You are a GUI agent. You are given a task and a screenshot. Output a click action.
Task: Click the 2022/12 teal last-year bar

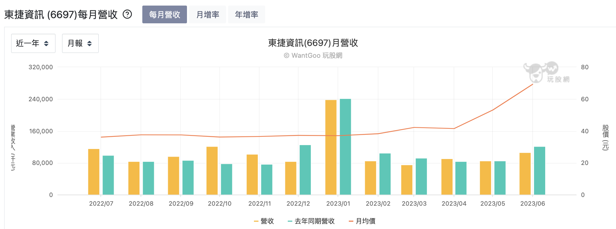click(305, 170)
